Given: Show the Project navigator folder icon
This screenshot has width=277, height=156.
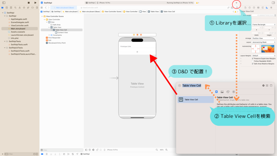Looking at the screenshot, I should (x=2, y=8).
